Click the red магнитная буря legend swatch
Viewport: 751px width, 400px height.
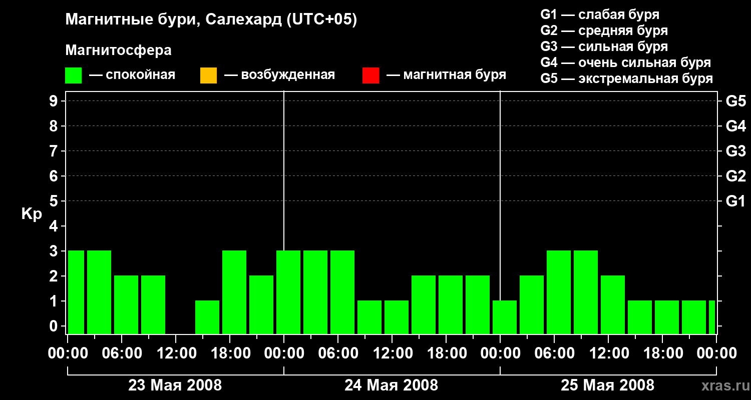370,75
